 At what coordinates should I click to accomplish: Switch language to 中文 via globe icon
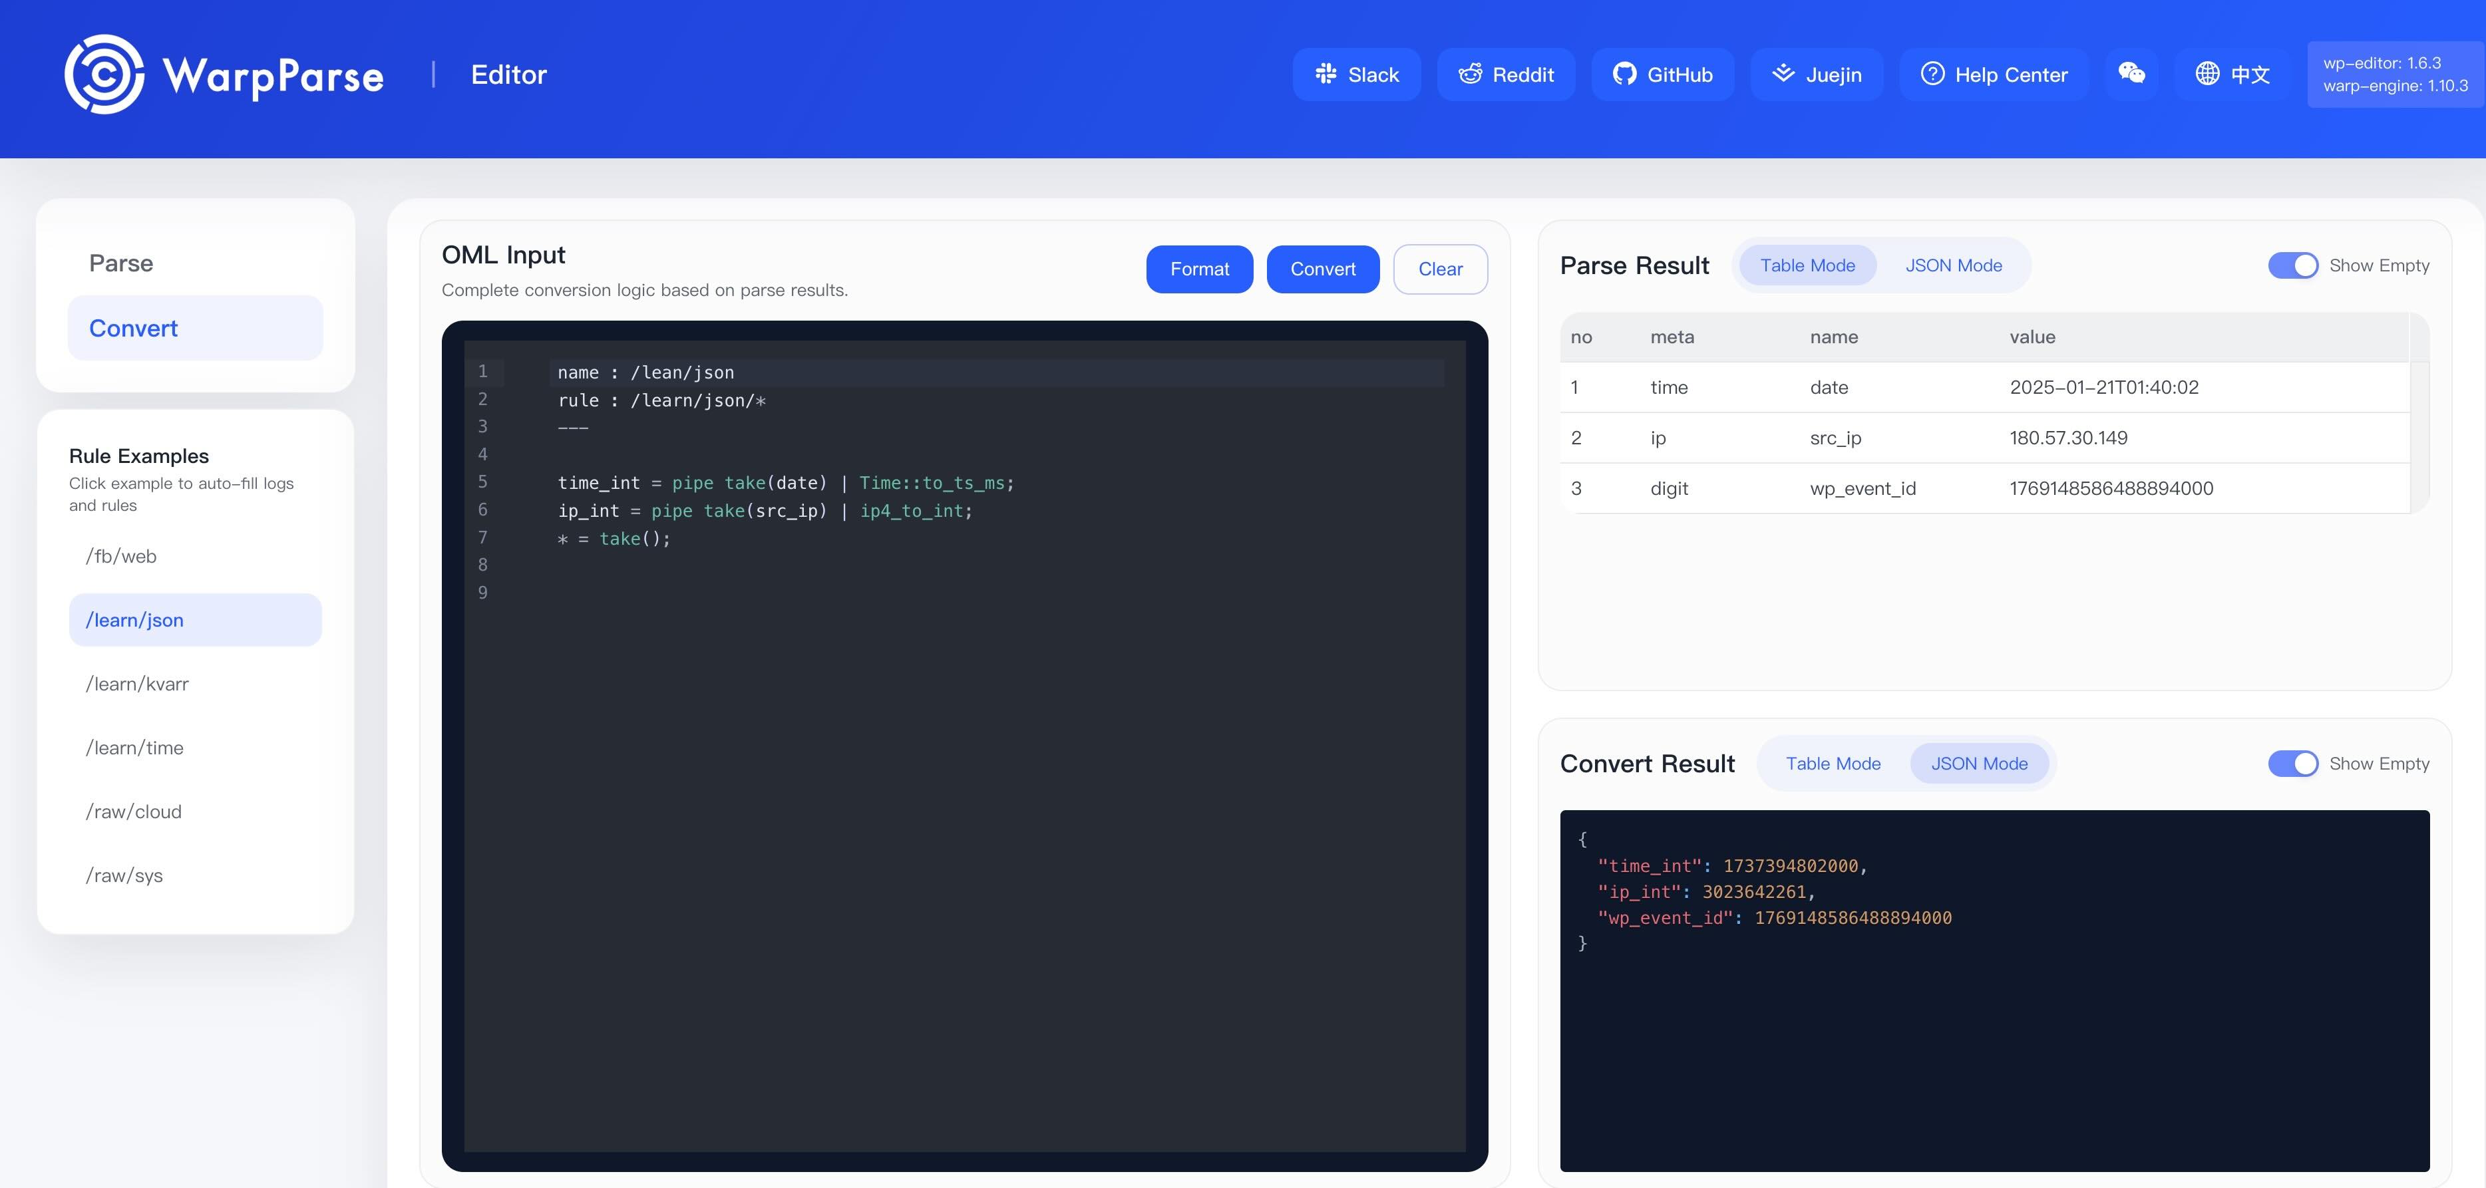[x=2232, y=74]
